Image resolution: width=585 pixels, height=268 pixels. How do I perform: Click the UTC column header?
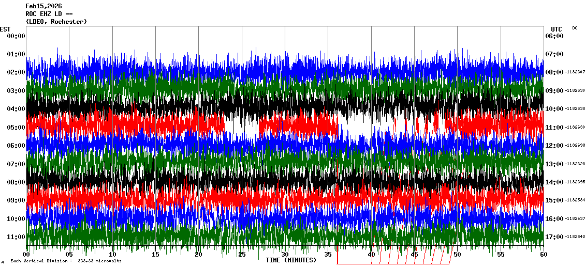point(556,29)
